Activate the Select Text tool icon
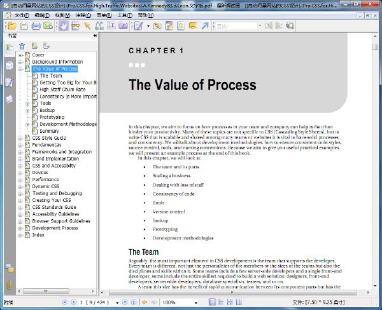 (x=76, y=25)
